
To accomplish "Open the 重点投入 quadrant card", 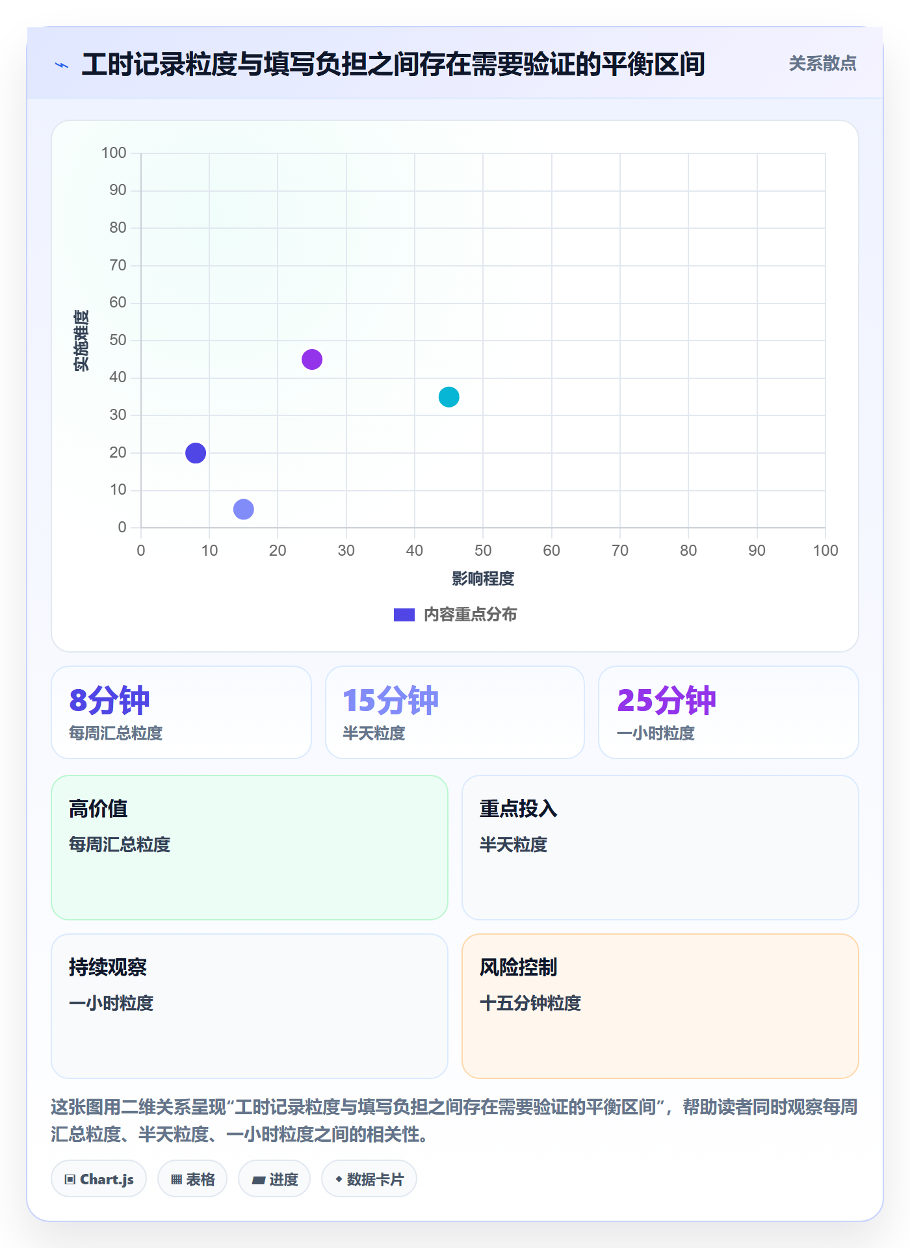I will pyautogui.click(x=660, y=848).
